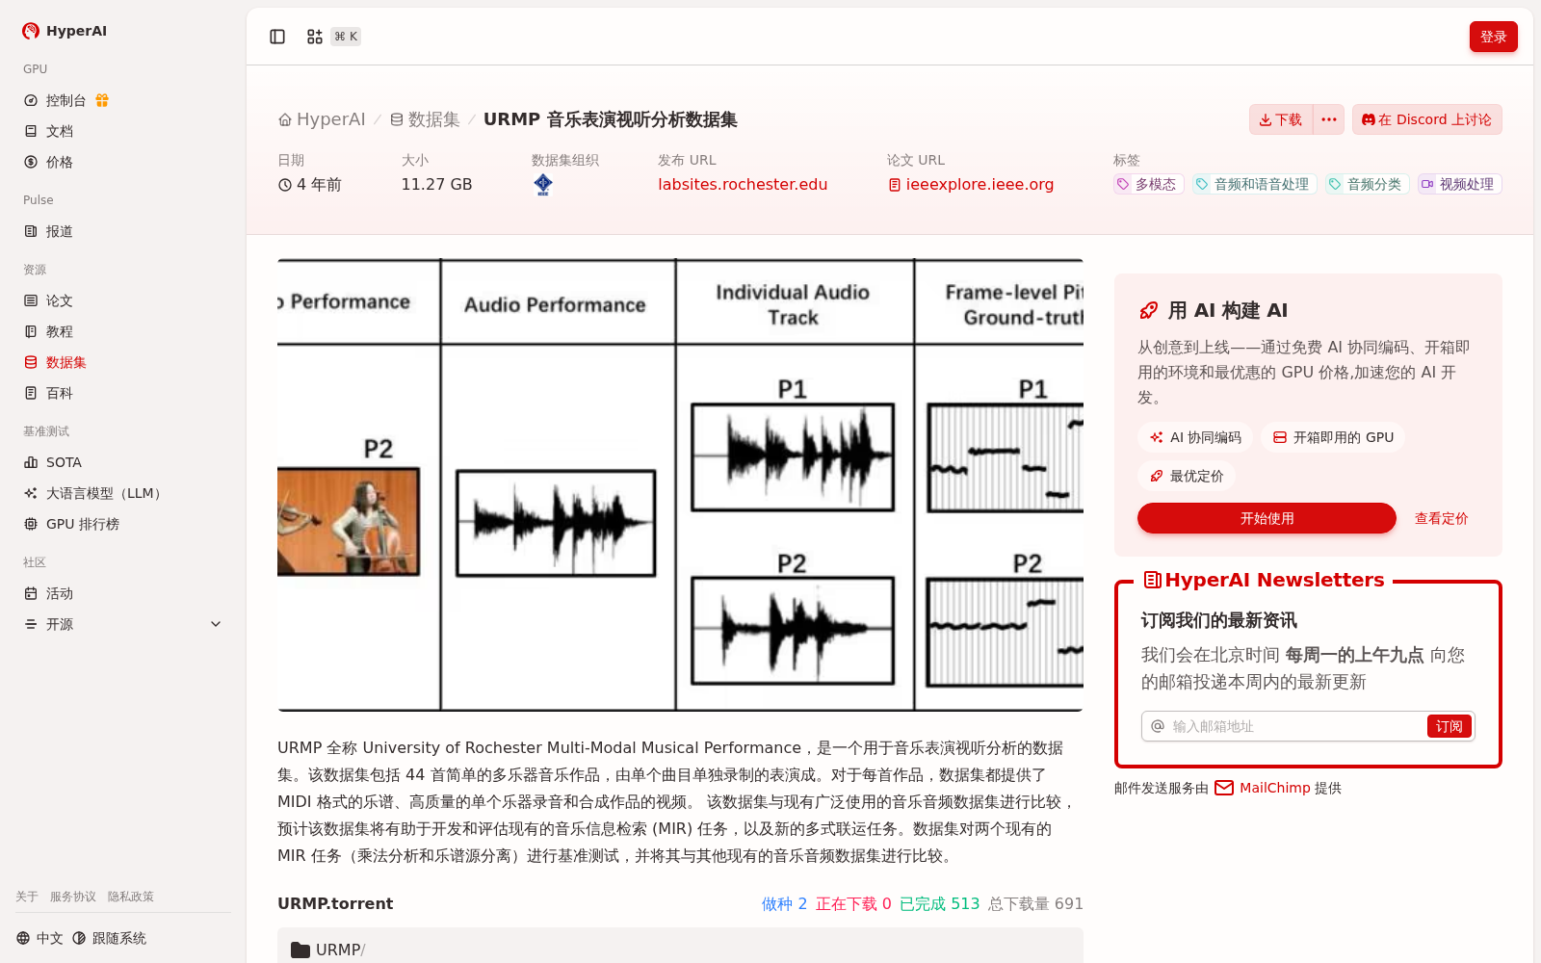Click 服务协议 footer link

(73, 897)
